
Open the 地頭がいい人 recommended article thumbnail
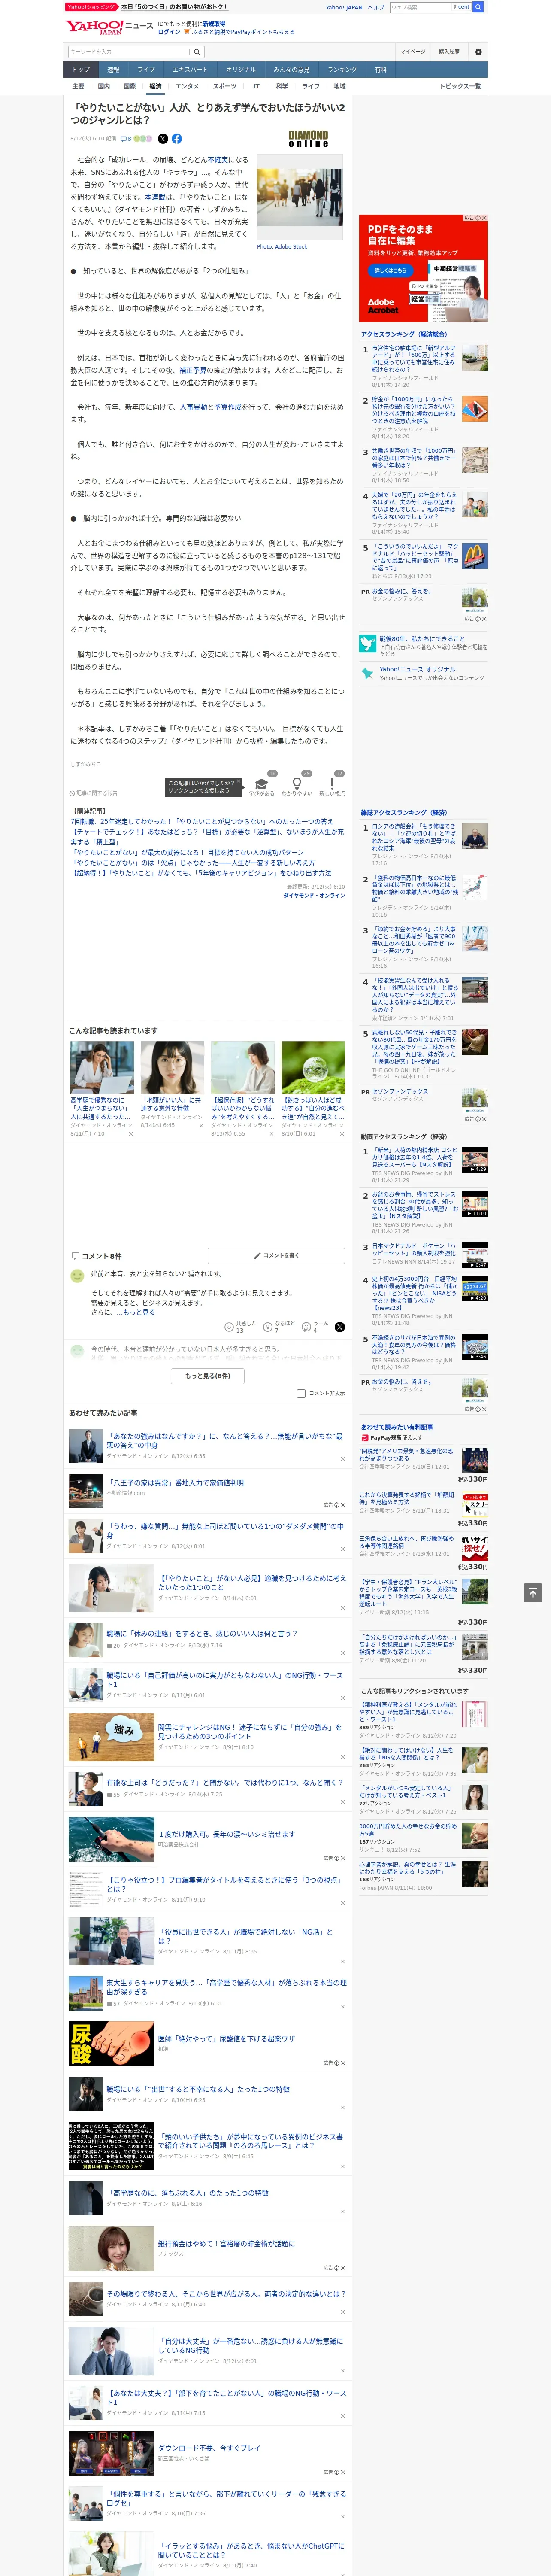pos(172,1068)
